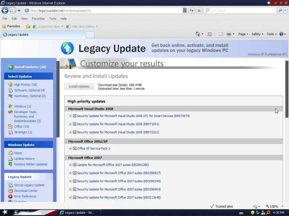Click the Install Updates button
This screenshot has width=289, height=216.
pos(79,86)
